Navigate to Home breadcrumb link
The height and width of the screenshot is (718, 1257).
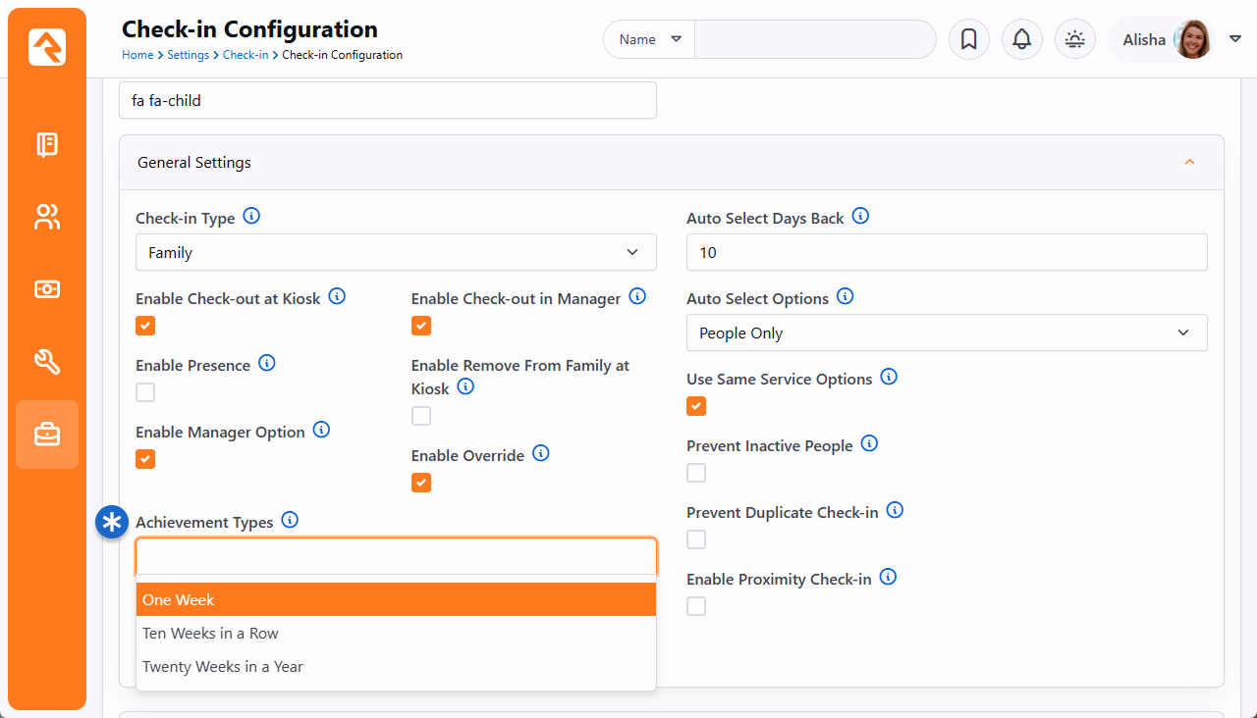[x=137, y=55]
